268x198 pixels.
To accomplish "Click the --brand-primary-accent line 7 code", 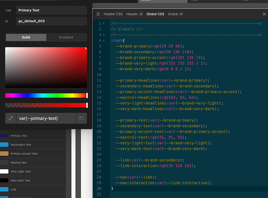I will tap(160, 57).
